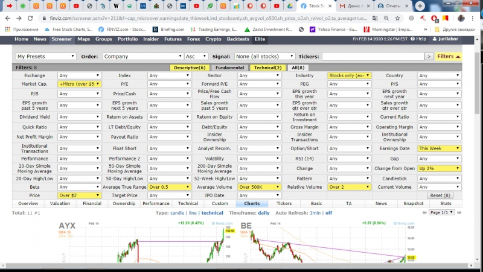The width and height of the screenshot is (483, 272).
Task: Switch to the Fundamental filters tab
Action: tap(229, 68)
